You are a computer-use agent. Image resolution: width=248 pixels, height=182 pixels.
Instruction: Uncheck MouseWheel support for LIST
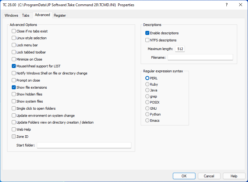(14, 66)
